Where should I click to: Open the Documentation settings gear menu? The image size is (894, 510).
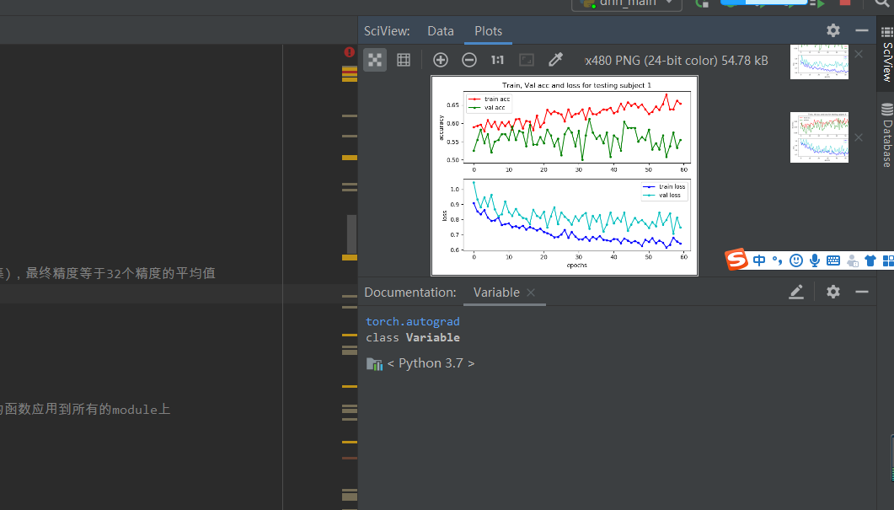[832, 291]
